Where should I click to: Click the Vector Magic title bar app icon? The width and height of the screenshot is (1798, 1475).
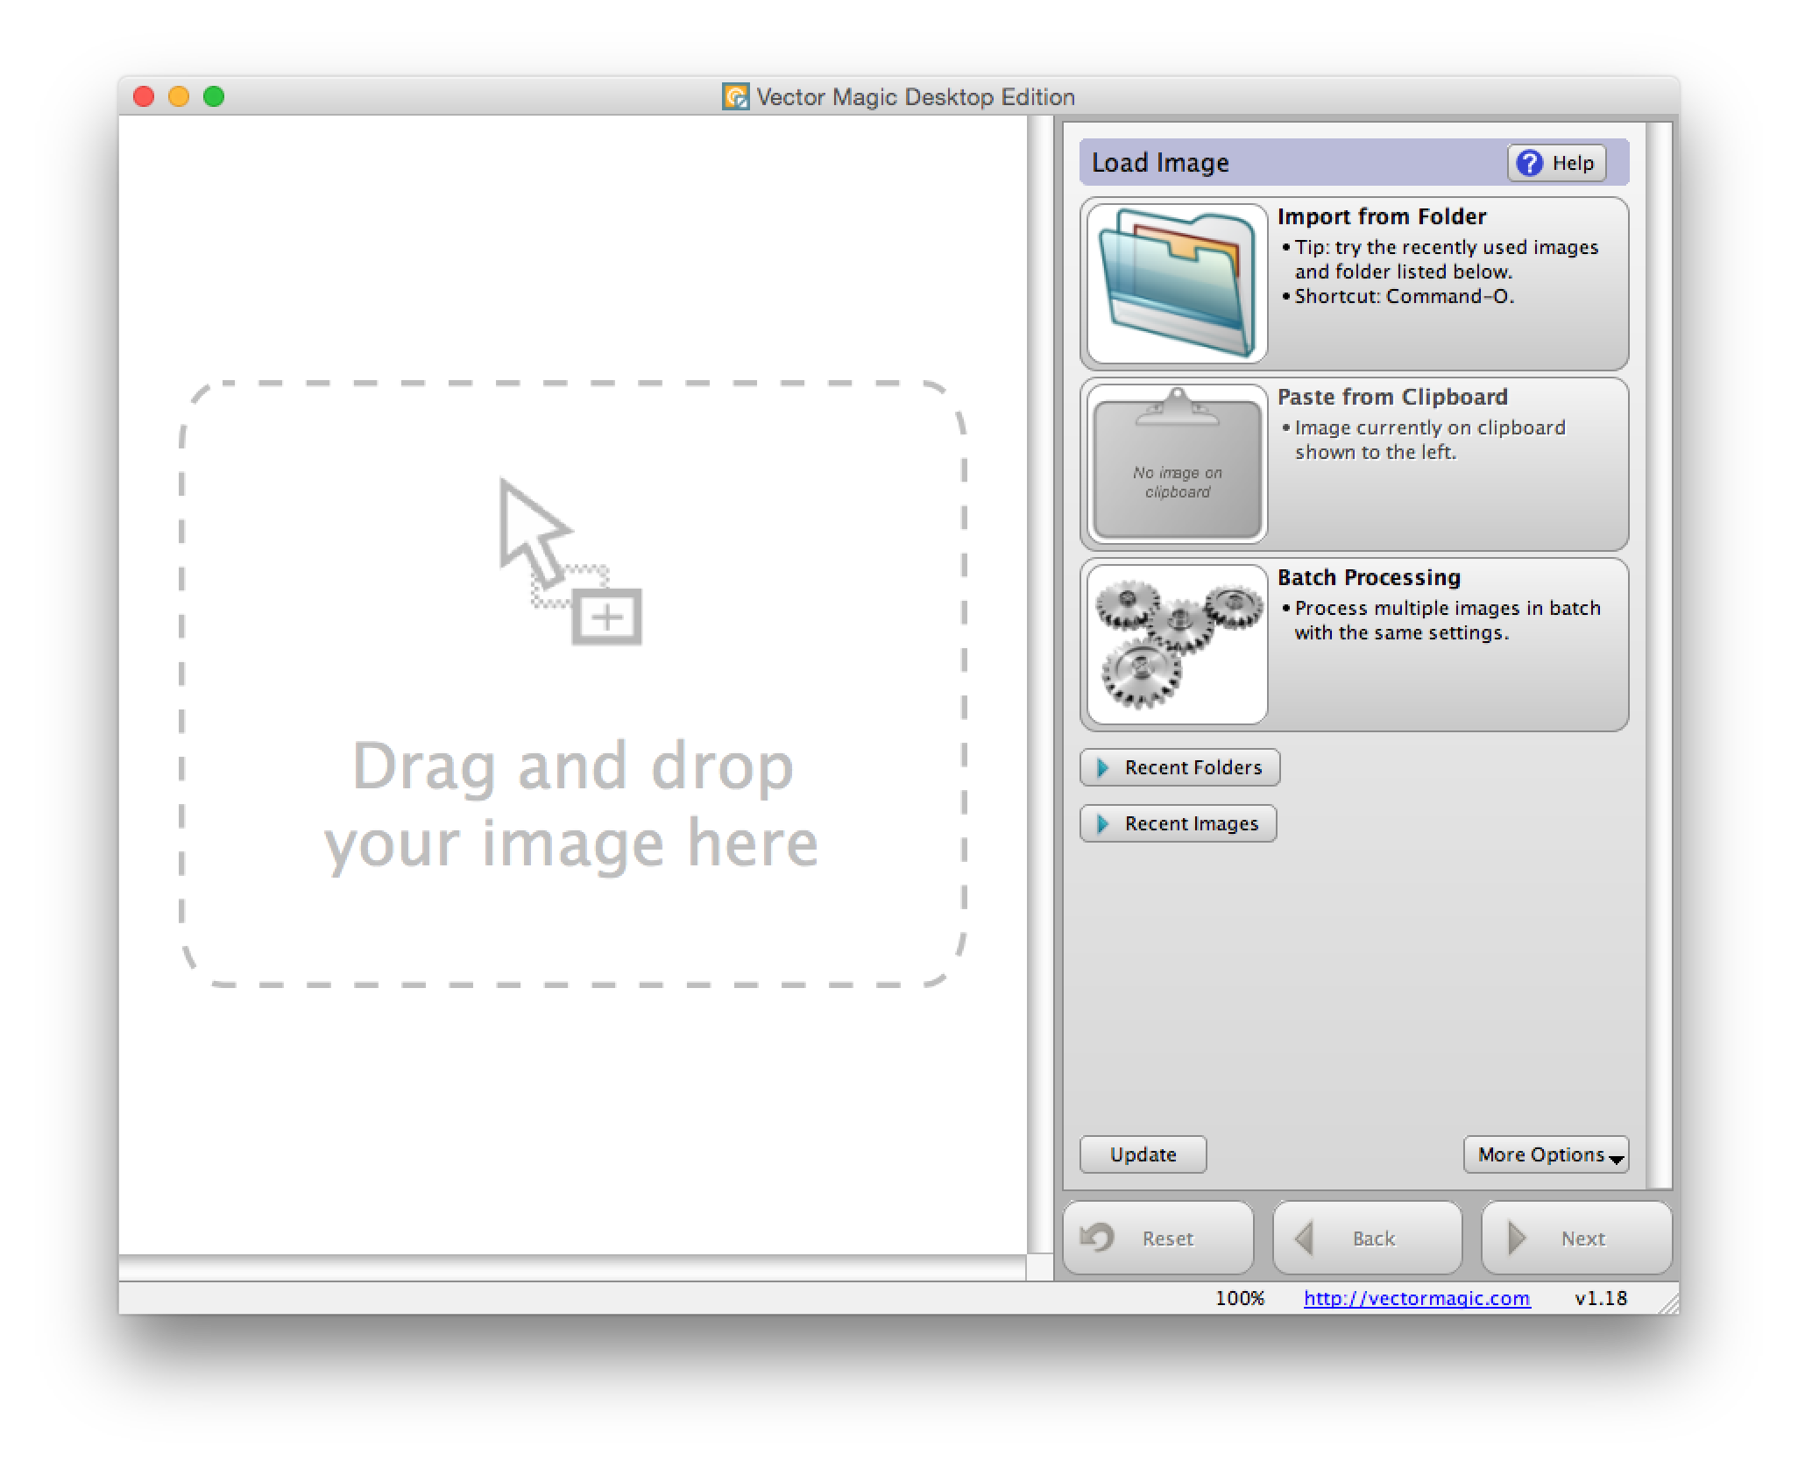735,96
